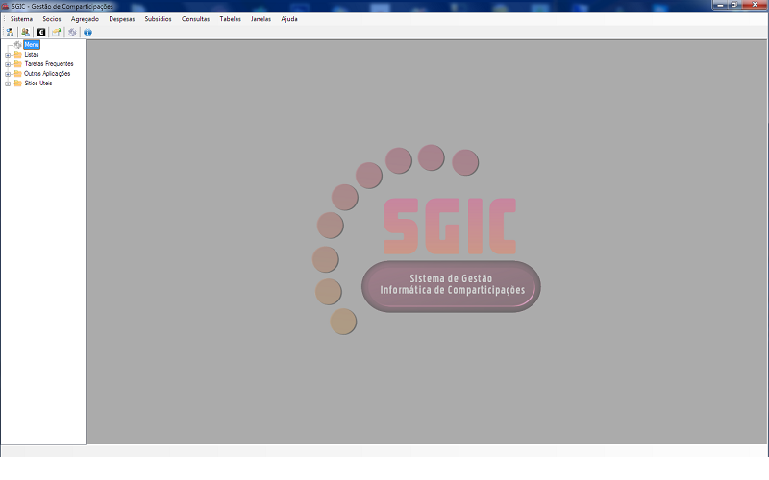
Task: Open the Sistema menu
Action: (x=21, y=19)
